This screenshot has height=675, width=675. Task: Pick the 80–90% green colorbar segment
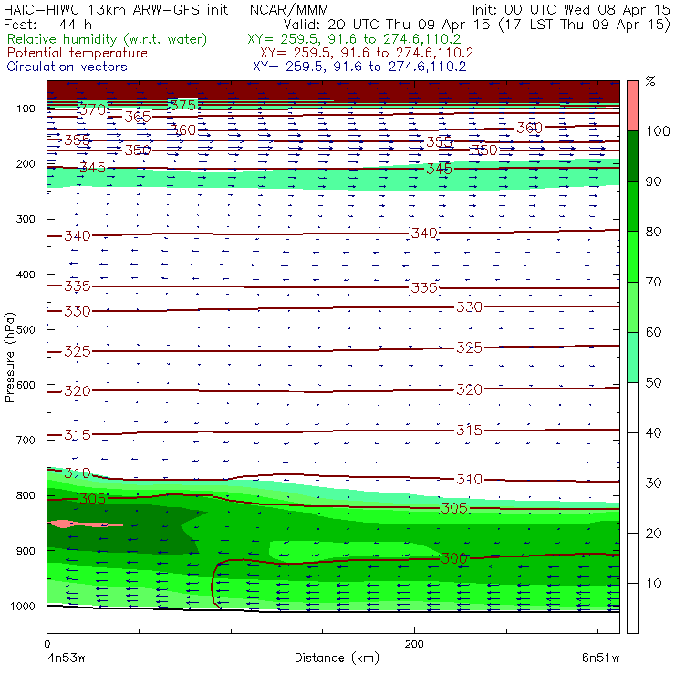[632, 206]
